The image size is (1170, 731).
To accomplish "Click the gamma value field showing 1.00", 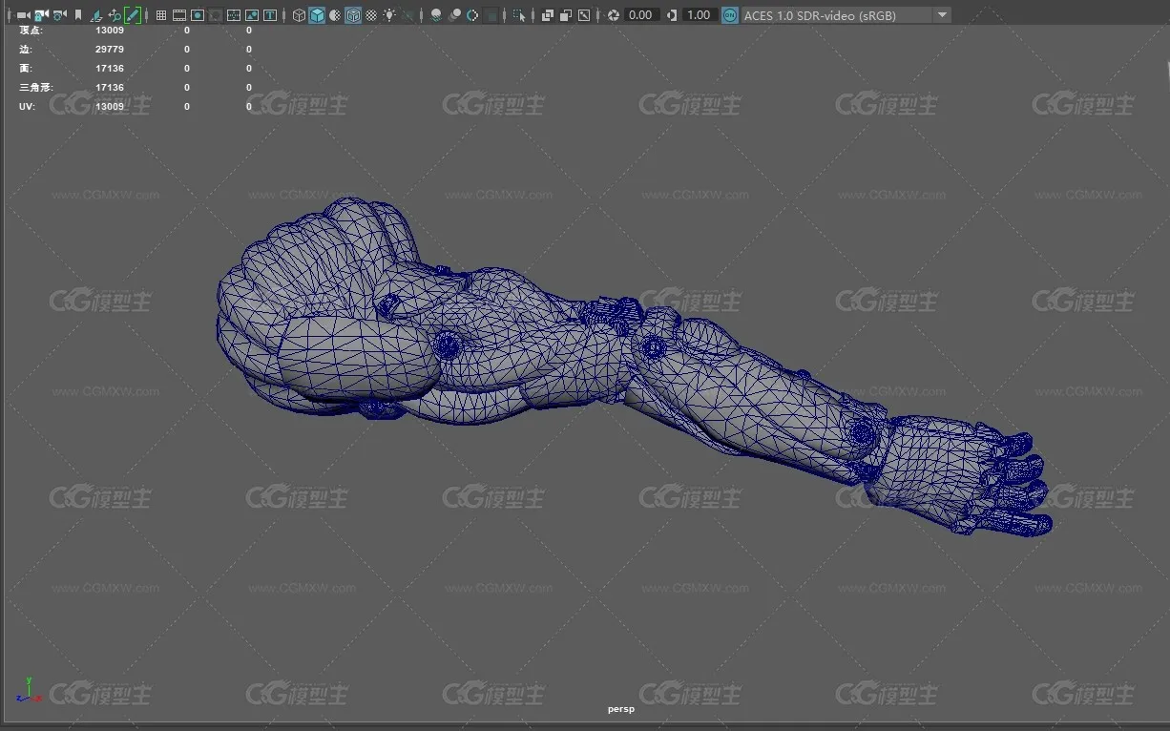I will pos(700,15).
